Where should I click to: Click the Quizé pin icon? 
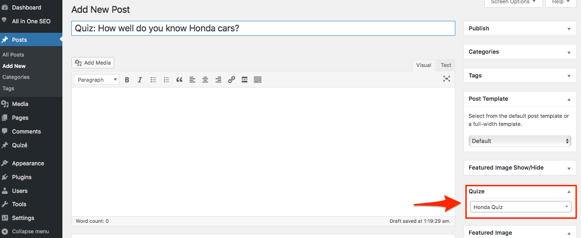pyautogui.click(x=5, y=145)
